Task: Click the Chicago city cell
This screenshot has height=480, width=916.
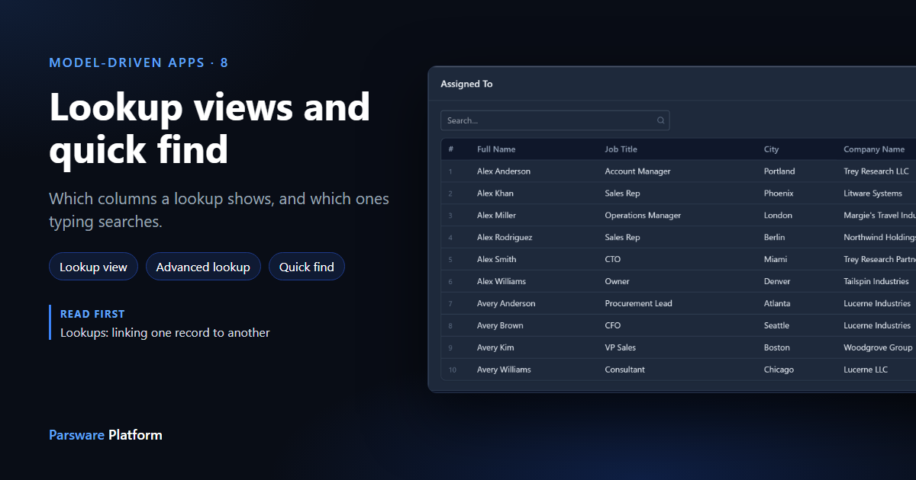Action: pyautogui.click(x=779, y=370)
